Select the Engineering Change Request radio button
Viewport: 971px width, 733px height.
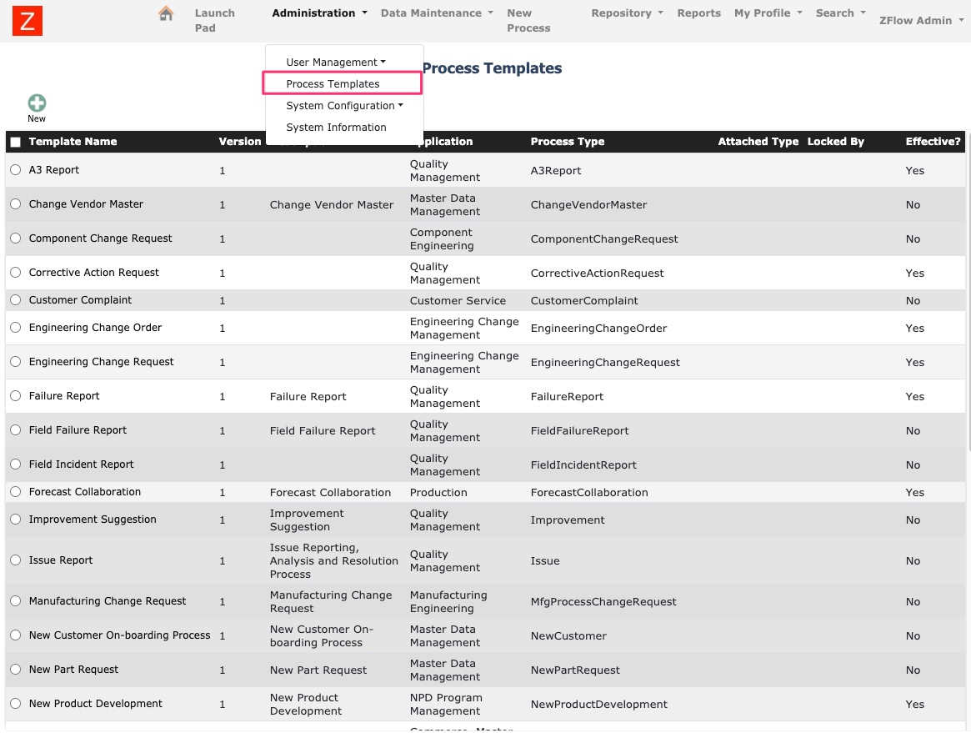[16, 361]
